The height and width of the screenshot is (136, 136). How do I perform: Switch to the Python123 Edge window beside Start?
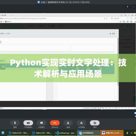[18, 133]
